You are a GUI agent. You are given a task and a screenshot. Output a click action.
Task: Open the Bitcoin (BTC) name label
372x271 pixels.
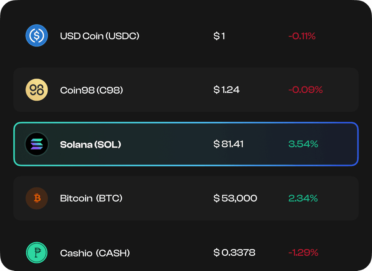[x=91, y=198]
